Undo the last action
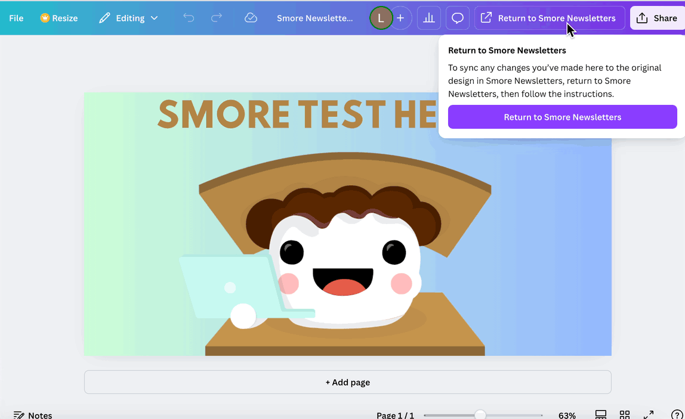Viewport: 685px width, 419px height. coord(189,18)
